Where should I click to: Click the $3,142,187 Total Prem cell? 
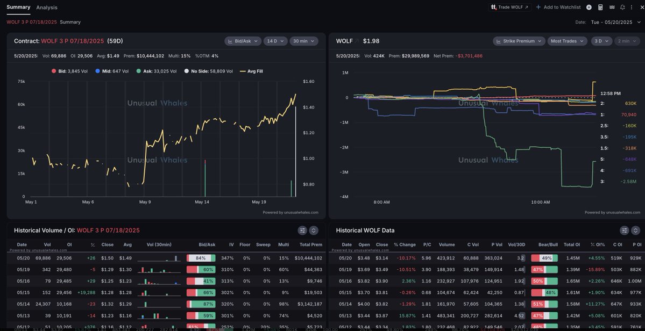(x=309, y=304)
